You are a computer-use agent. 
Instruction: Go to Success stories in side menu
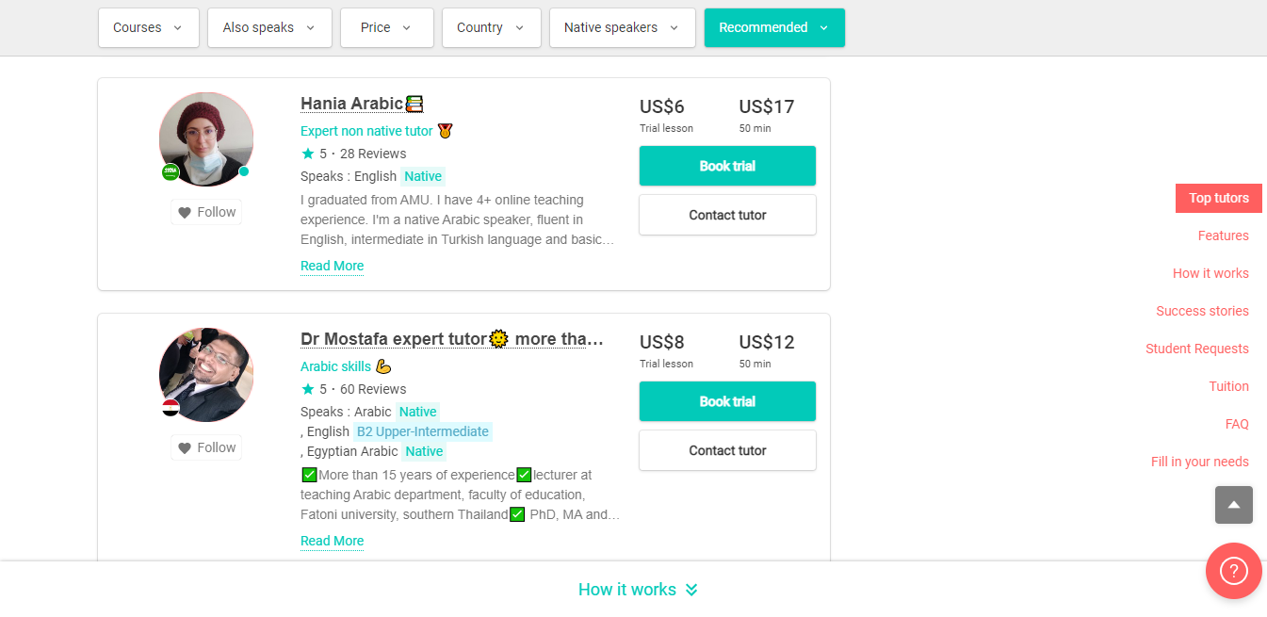pos(1202,311)
